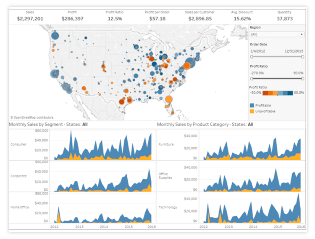315x239 pixels.
Task: Select the Quantity KPI value
Action: [x=284, y=19]
